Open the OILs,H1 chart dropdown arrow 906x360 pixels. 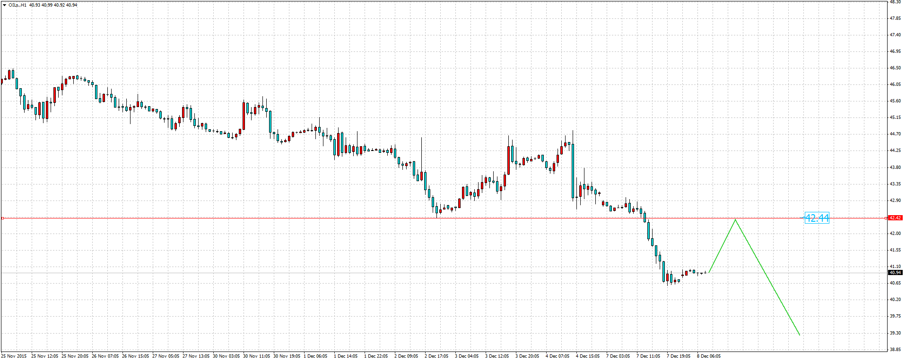click(4, 5)
